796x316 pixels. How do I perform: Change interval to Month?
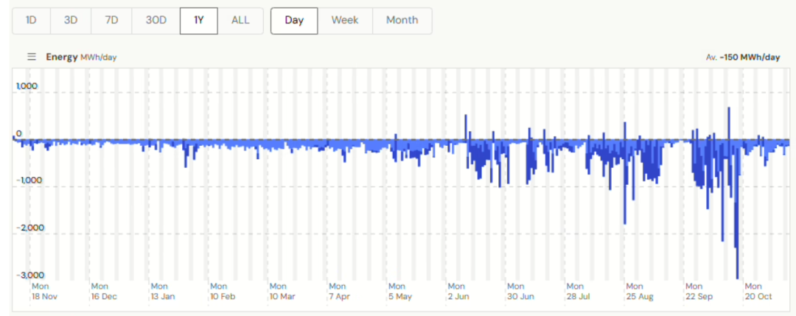coord(402,21)
